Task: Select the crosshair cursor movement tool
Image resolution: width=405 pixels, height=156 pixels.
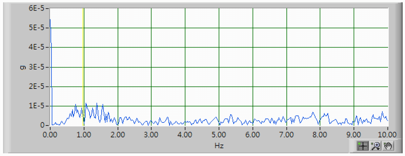Action: coord(363,146)
